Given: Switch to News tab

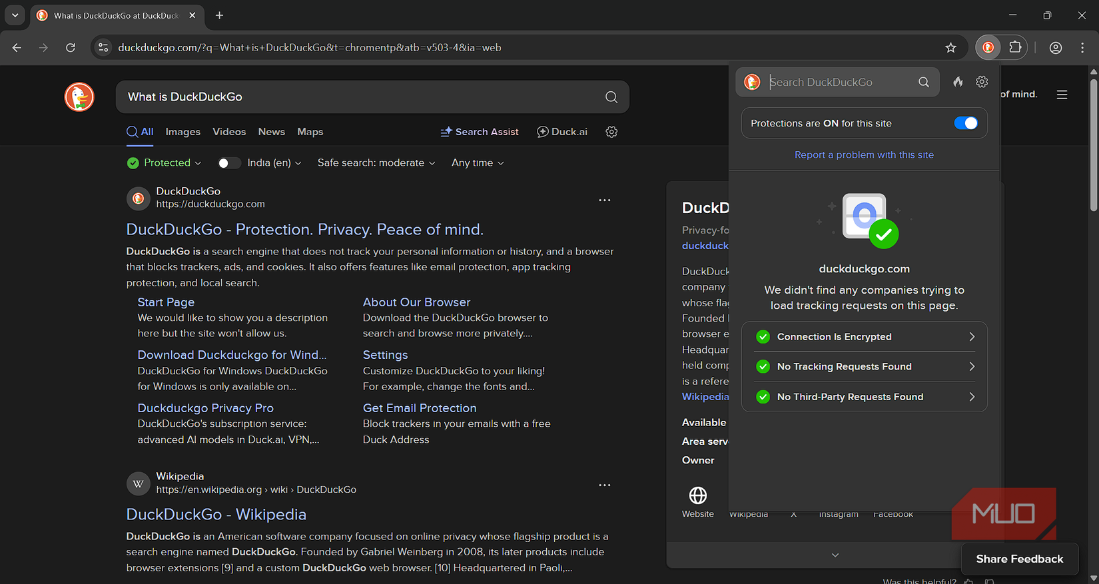Looking at the screenshot, I should click(271, 132).
